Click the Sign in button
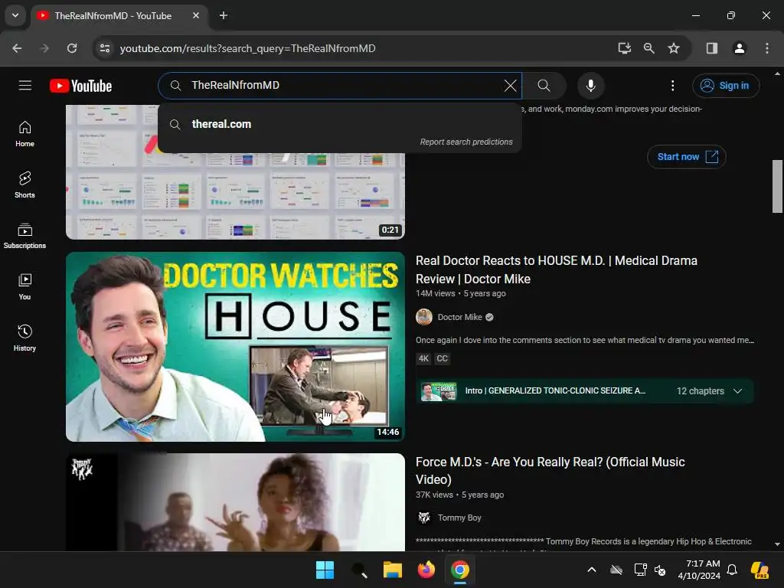 pyautogui.click(x=726, y=86)
